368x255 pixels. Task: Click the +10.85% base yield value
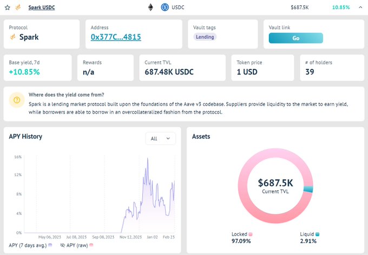coord(24,72)
